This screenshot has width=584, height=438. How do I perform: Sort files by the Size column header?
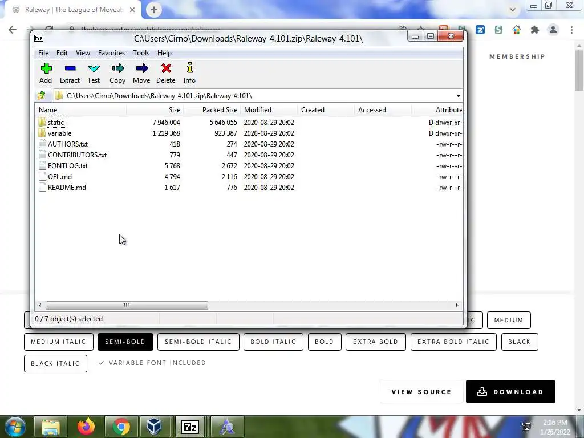coord(155,110)
